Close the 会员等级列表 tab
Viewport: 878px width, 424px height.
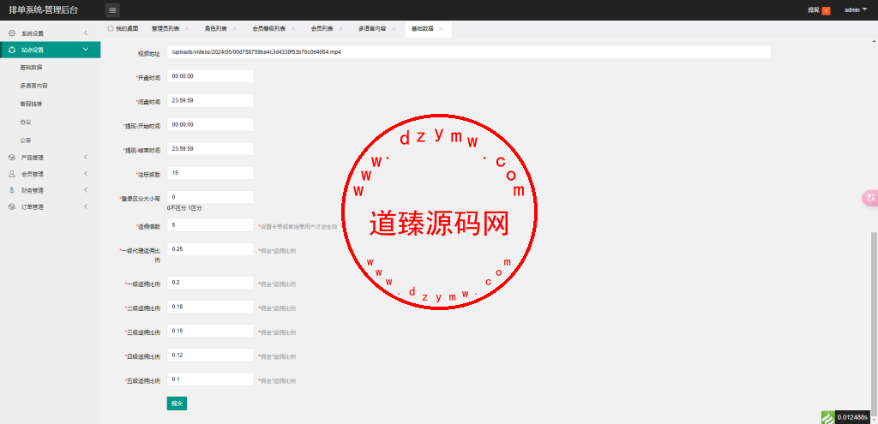pyautogui.click(x=293, y=28)
